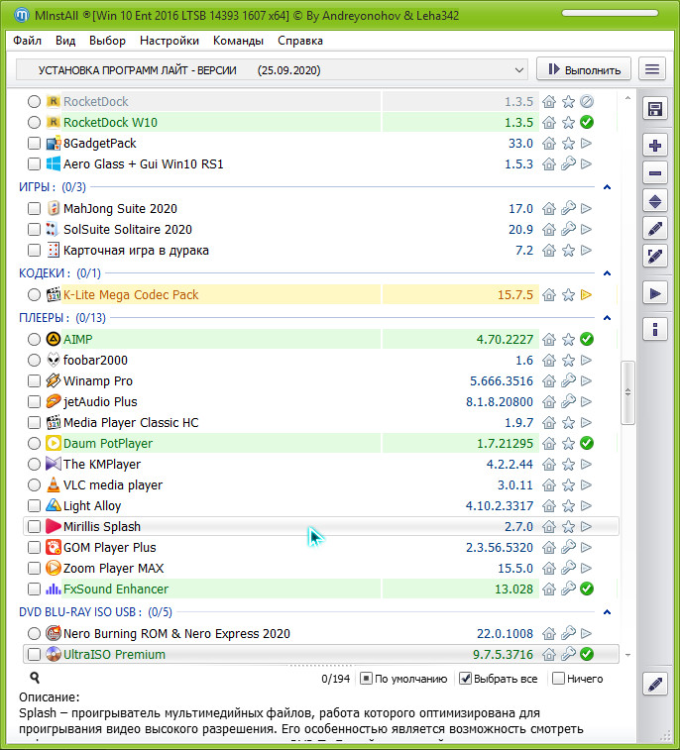
Task: Click scrollbar up arrow of the program list
Action: pyautogui.click(x=627, y=98)
